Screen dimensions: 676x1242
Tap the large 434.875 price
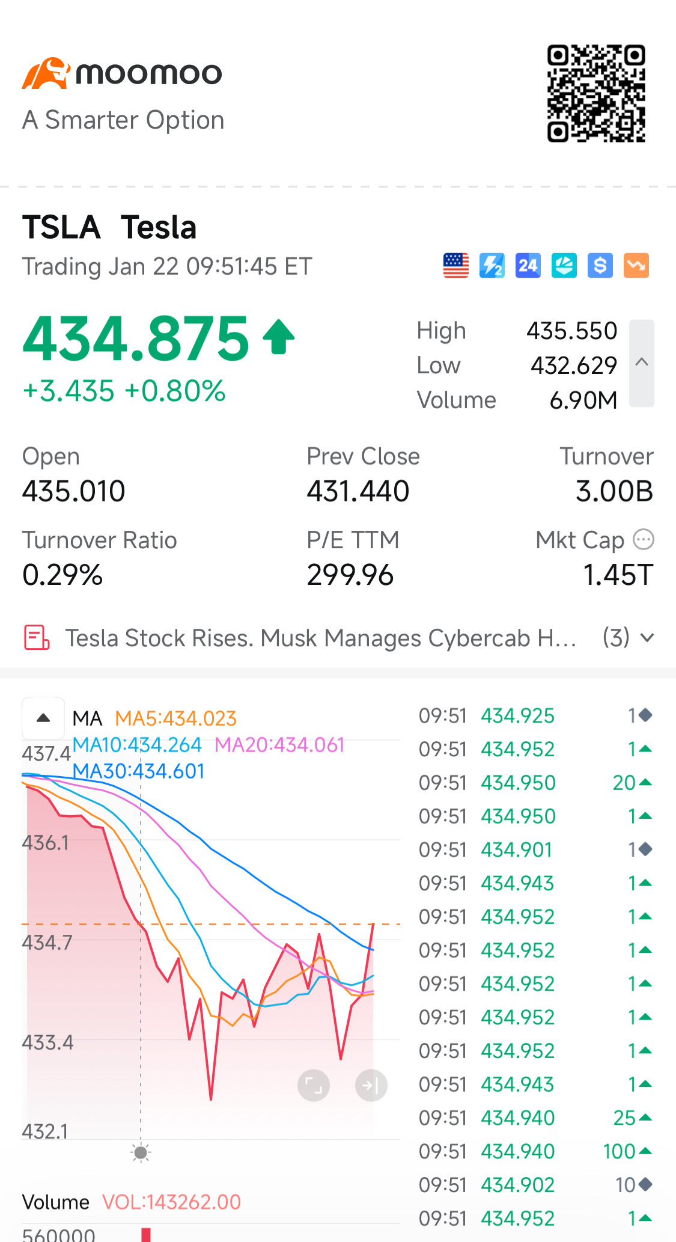pyautogui.click(x=136, y=339)
